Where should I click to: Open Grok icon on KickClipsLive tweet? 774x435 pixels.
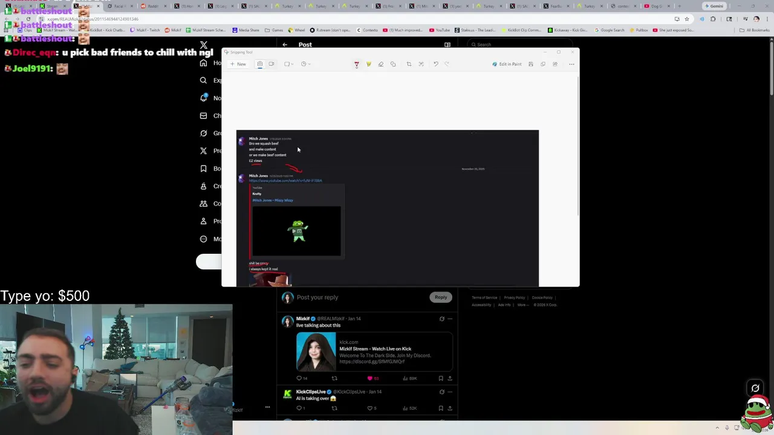click(x=441, y=391)
